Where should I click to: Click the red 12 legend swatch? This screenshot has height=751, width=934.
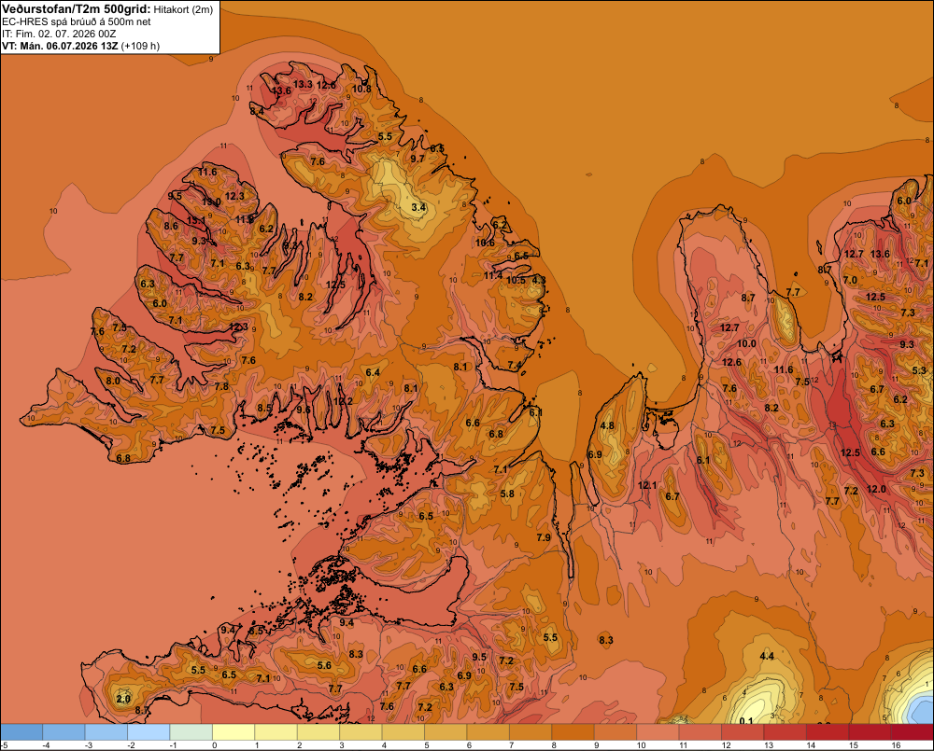[743, 731]
